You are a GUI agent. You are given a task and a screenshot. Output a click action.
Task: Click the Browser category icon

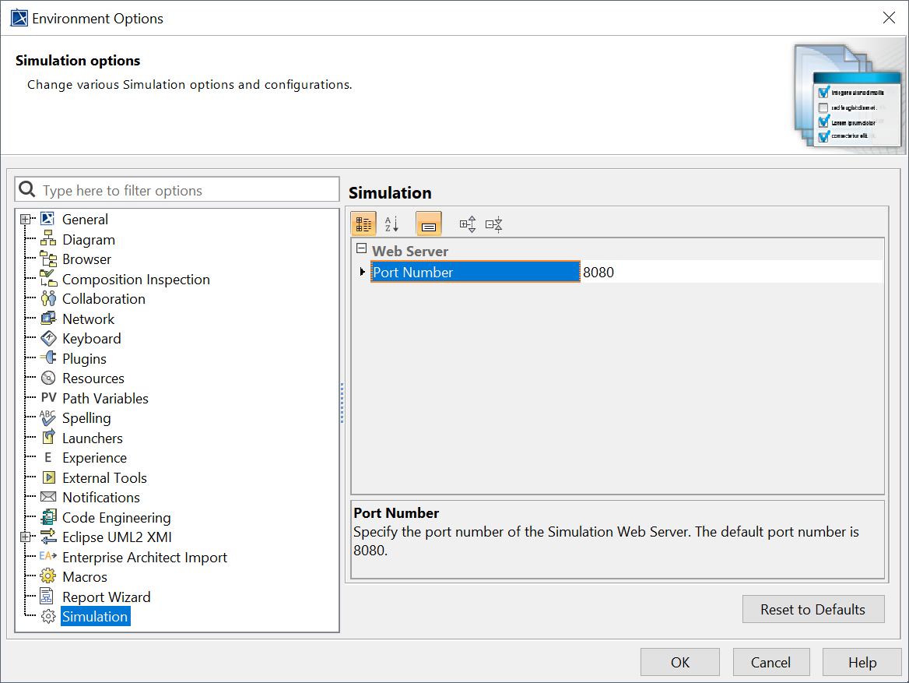click(48, 259)
